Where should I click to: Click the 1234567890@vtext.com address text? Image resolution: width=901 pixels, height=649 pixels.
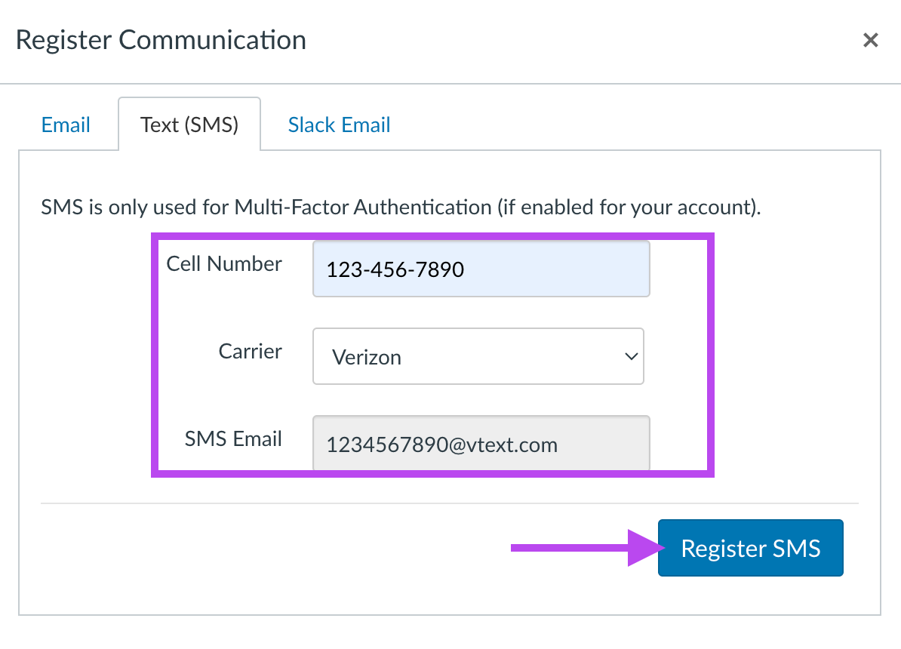coord(442,445)
